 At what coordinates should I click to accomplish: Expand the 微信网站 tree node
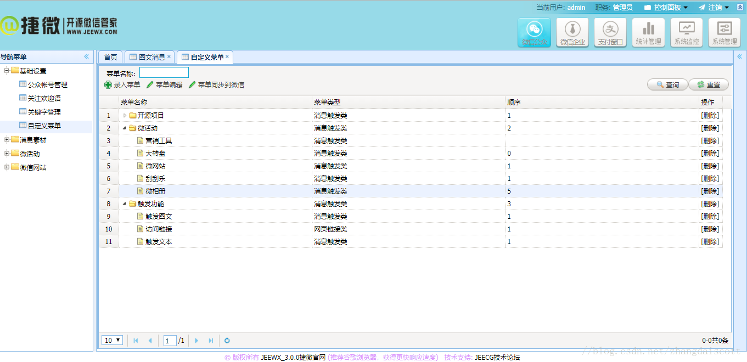coord(7,167)
